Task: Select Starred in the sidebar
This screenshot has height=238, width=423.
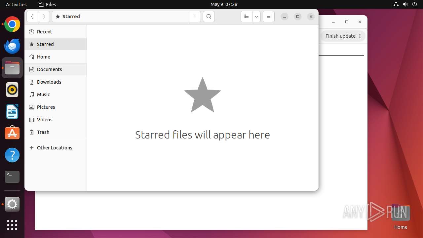Action: coord(56,44)
